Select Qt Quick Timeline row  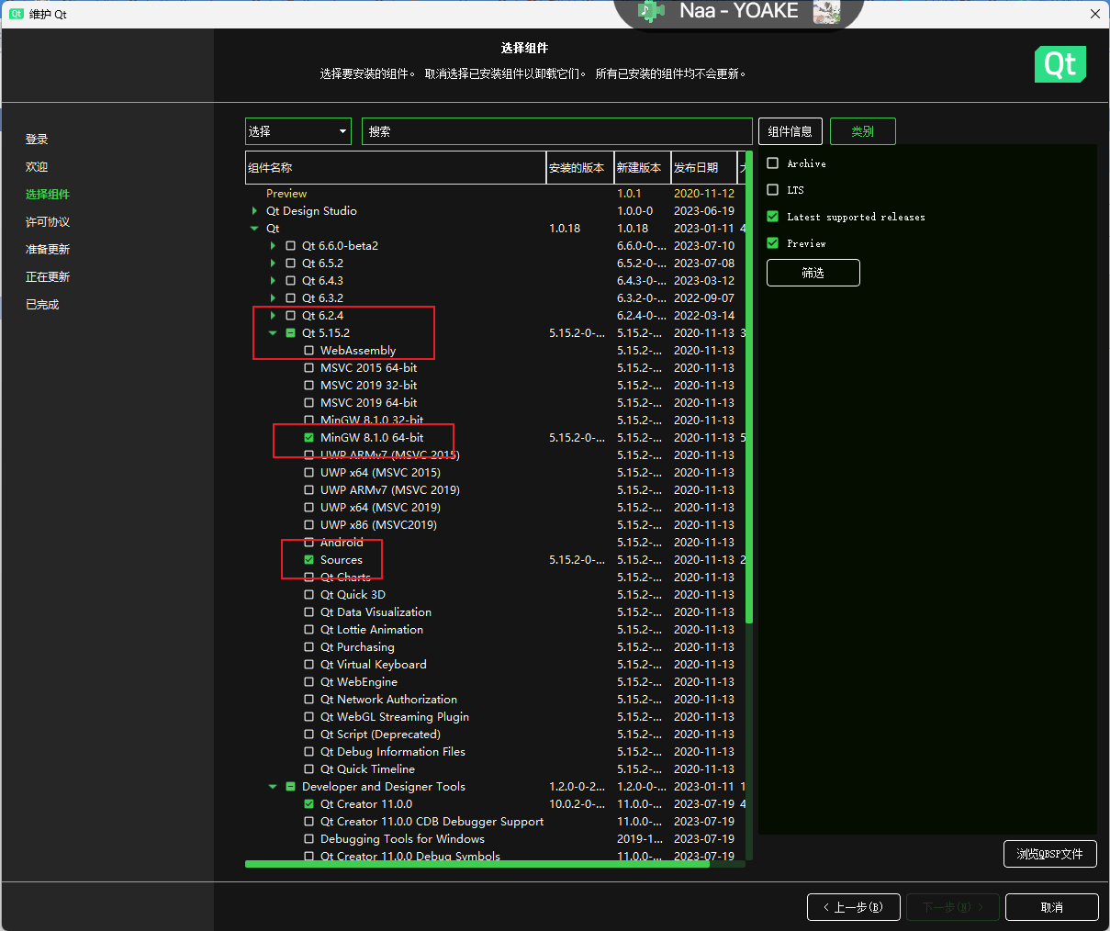tap(495, 769)
